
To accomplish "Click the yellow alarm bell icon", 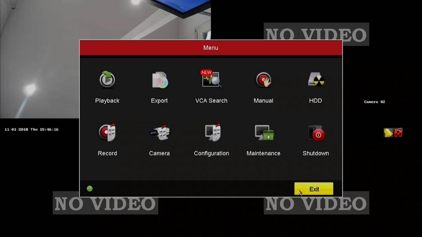I will click(x=388, y=133).
